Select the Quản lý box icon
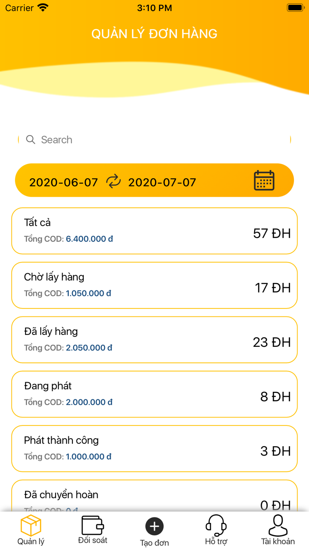 [31, 526]
